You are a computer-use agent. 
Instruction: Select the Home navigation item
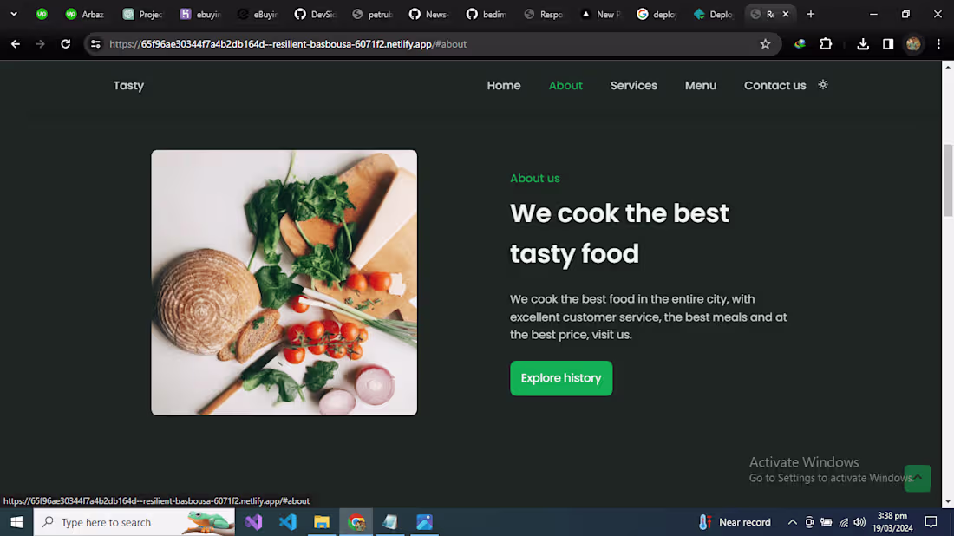pyautogui.click(x=504, y=85)
